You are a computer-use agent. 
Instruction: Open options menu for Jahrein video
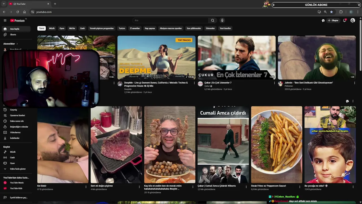coord(355,83)
